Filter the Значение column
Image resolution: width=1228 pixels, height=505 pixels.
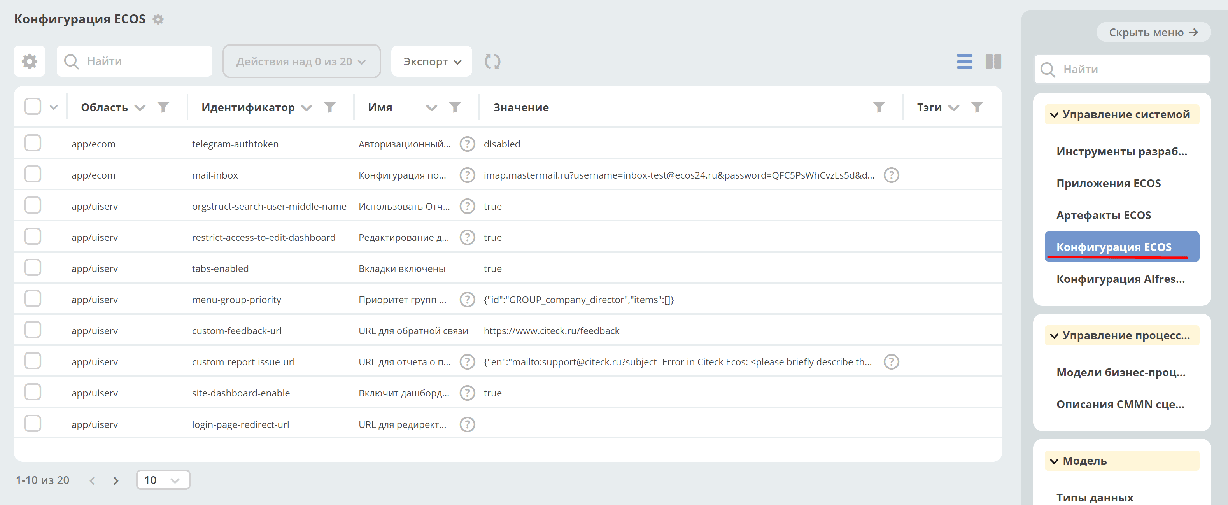point(879,107)
